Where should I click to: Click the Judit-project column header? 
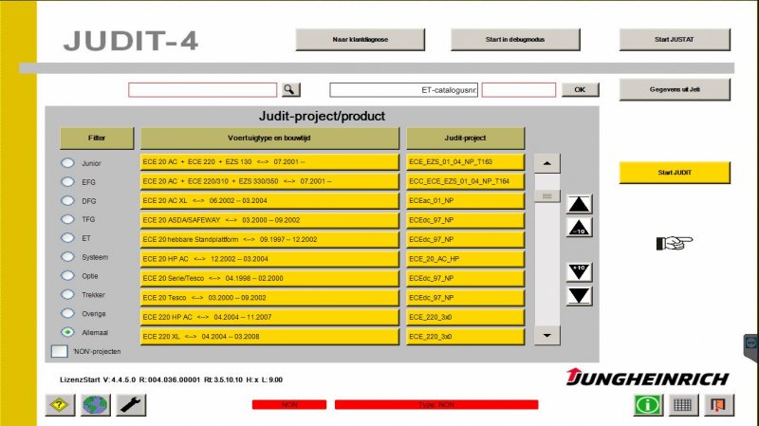coord(465,138)
